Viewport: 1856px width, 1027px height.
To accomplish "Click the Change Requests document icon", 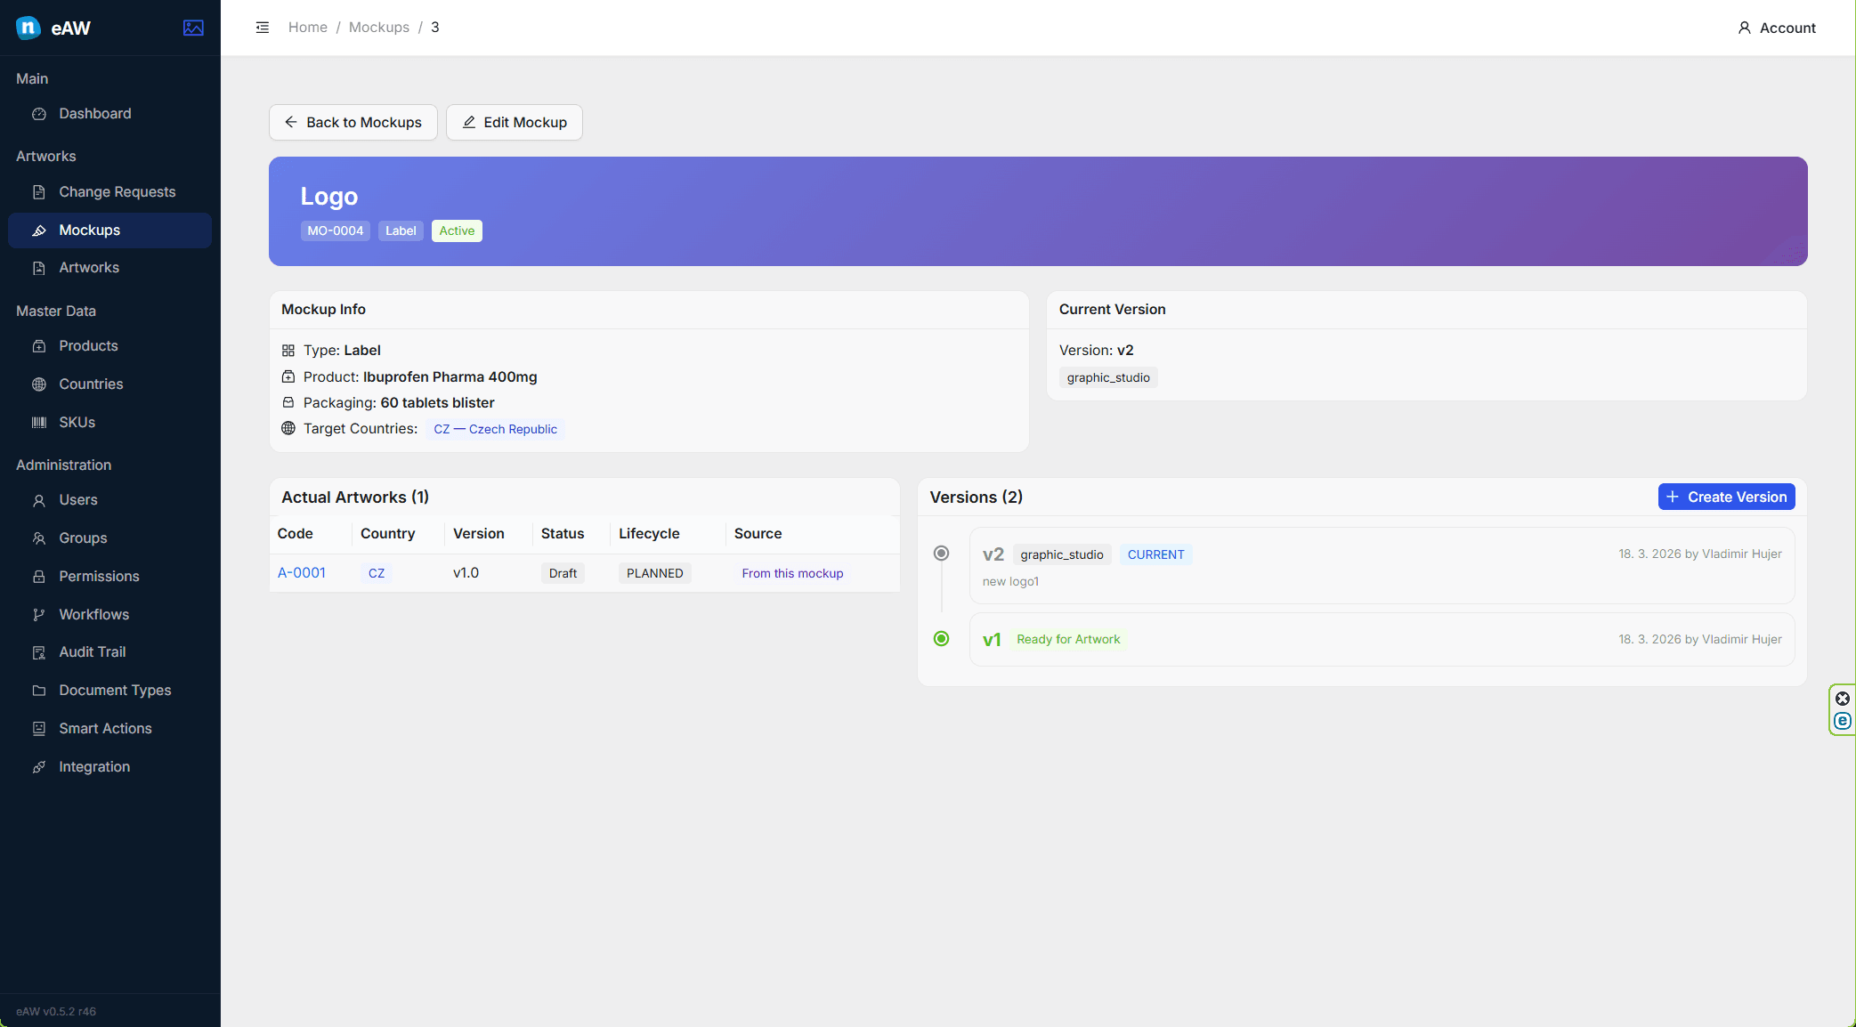I will point(39,192).
